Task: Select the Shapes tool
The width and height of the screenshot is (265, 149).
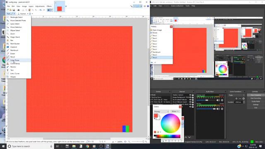Action: point(18,77)
